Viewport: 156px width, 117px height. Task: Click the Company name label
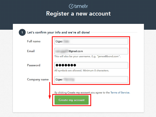click(38, 80)
